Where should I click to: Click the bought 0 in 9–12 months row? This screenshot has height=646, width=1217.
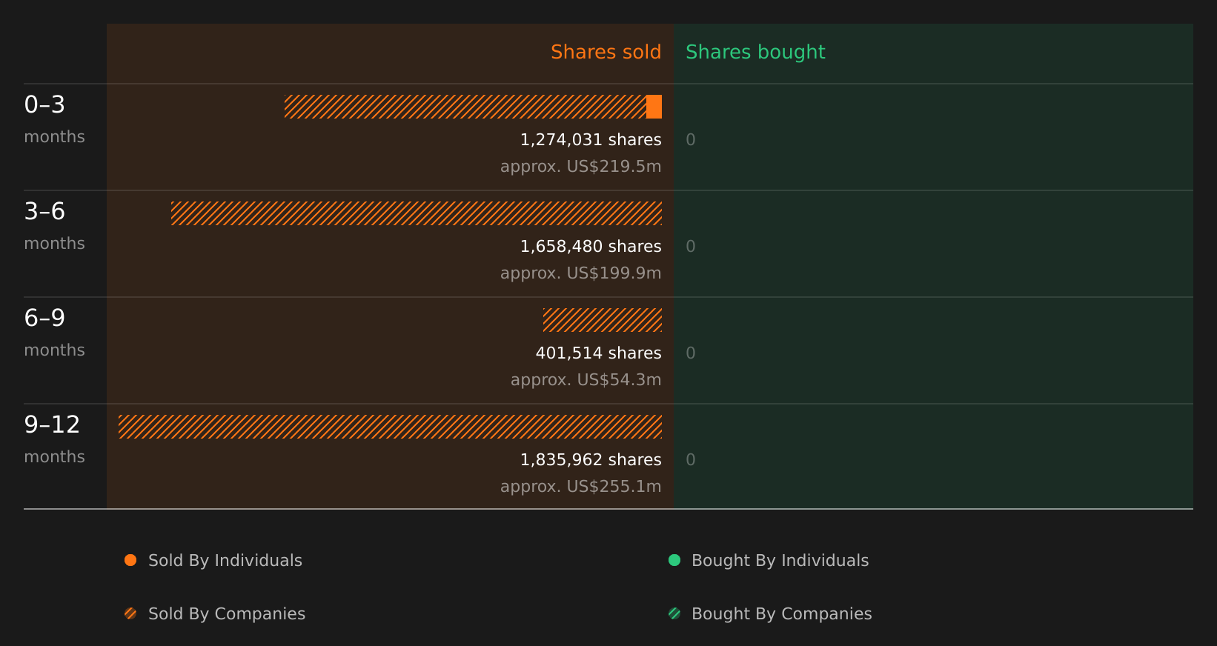pos(691,460)
